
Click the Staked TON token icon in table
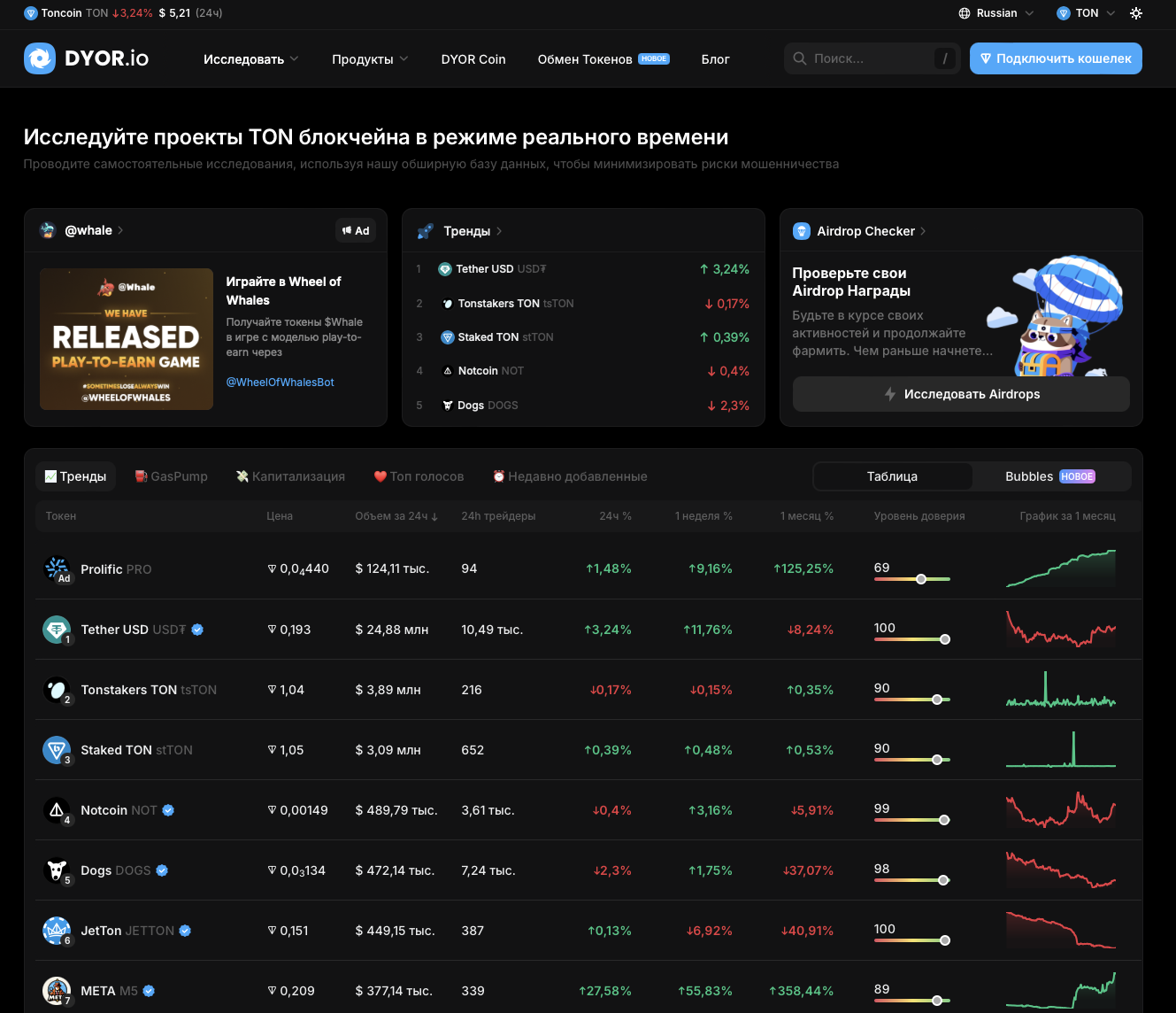[57, 749]
